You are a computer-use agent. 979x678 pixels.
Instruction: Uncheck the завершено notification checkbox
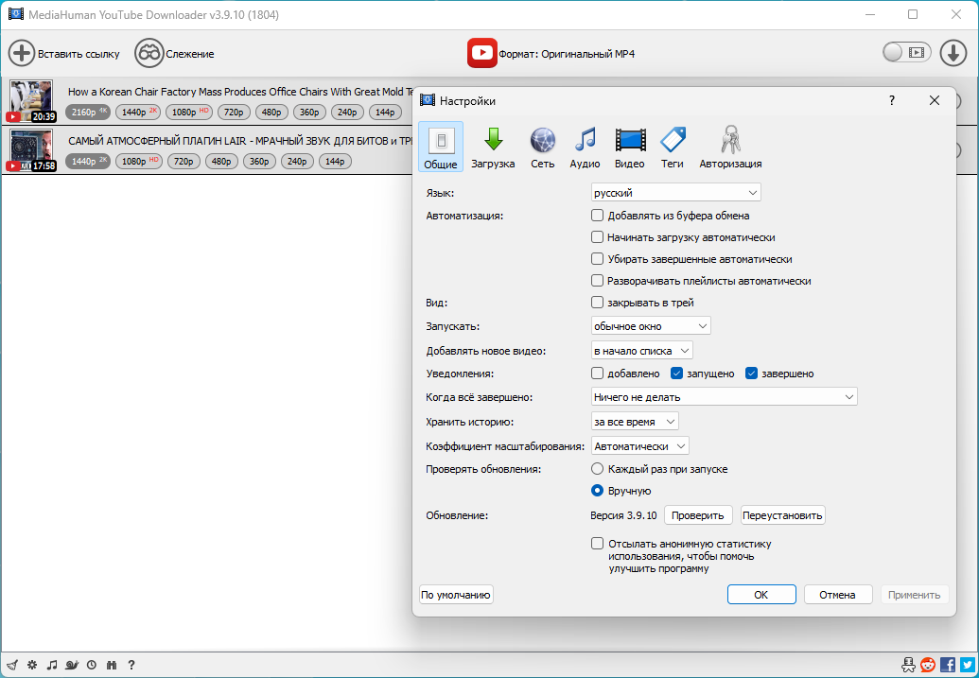coord(751,374)
